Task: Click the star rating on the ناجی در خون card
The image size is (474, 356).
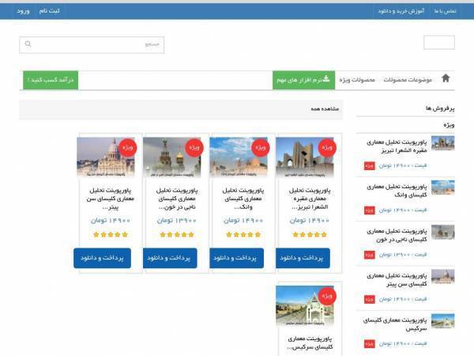Action: [177, 235]
